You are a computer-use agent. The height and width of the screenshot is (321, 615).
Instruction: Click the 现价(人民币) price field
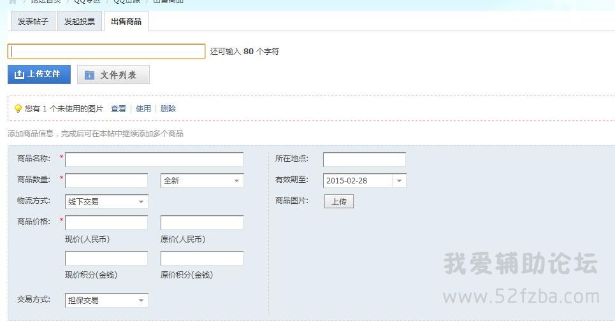(106, 223)
